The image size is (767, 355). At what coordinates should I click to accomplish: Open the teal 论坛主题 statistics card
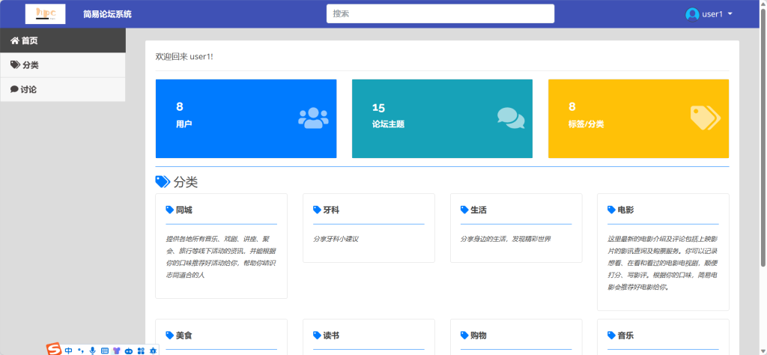(x=442, y=119)
